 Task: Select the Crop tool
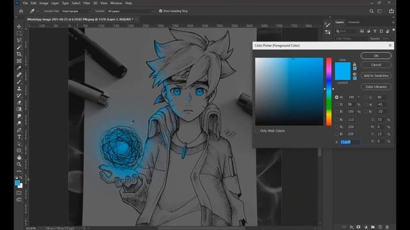19,54
